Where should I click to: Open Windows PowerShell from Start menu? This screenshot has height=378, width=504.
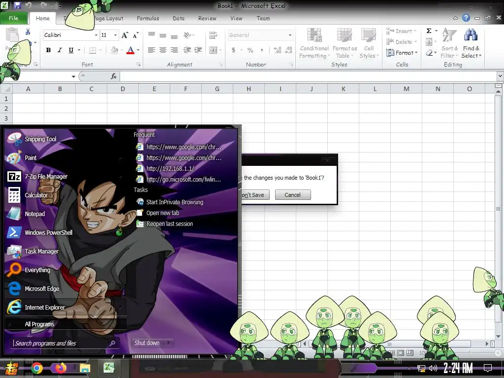click(48, 232)
